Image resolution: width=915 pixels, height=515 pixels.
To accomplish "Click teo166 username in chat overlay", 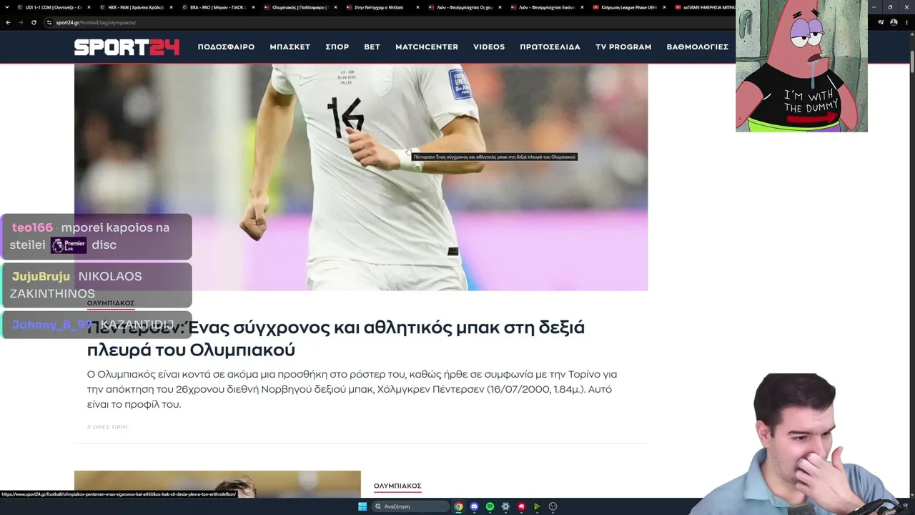I will tap(32, 227).
